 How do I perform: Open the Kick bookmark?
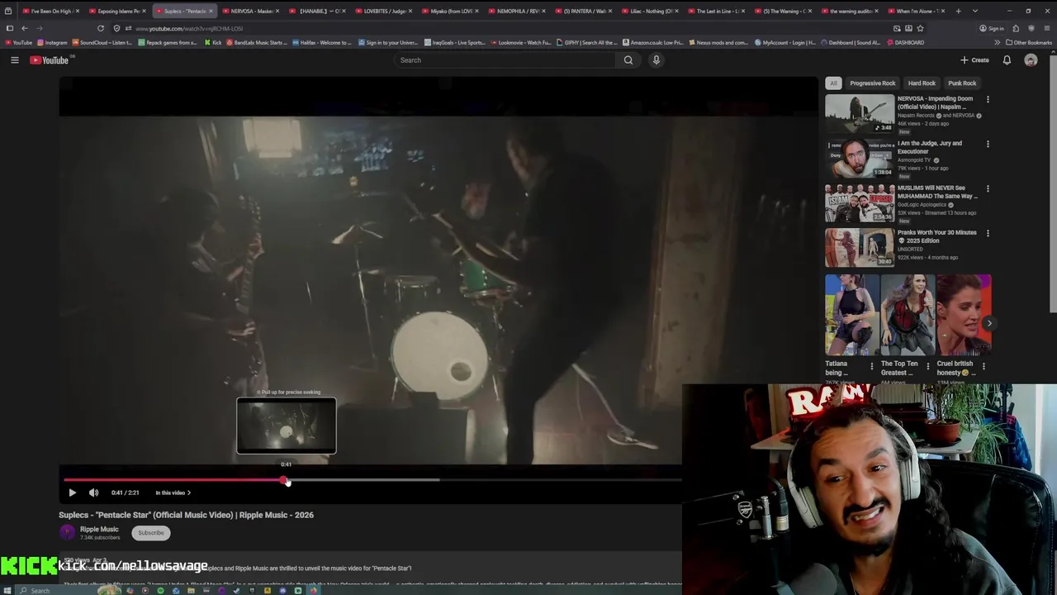tap(213, 42)
